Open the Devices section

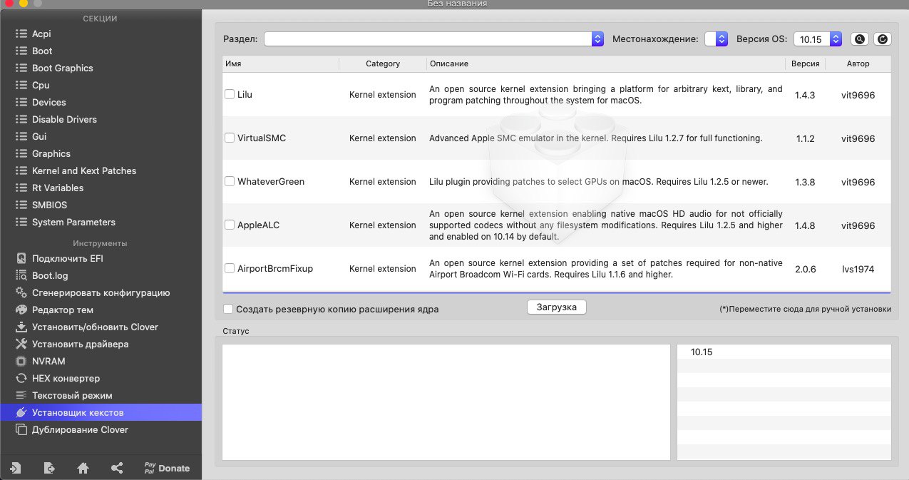(48, 102)
